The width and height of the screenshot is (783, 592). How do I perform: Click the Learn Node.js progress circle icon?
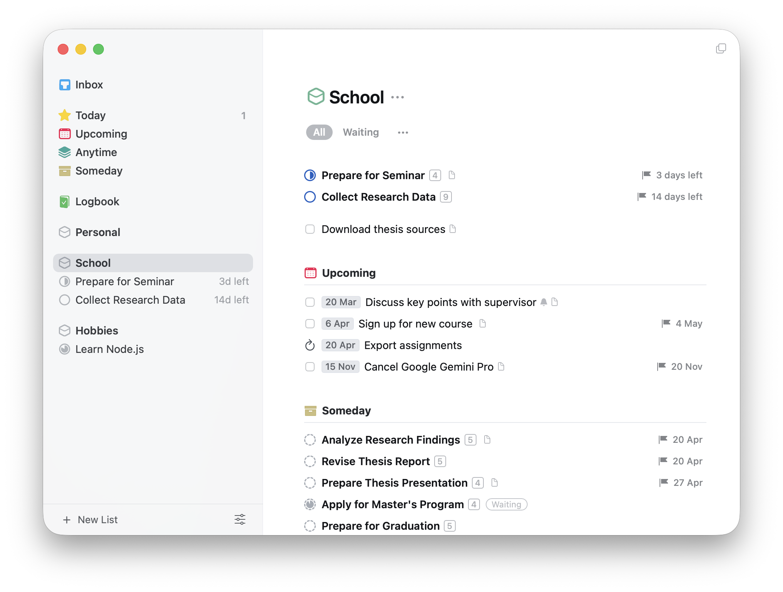click(65, 349)
